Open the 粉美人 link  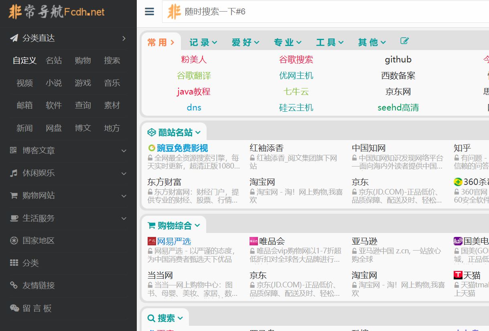click(194, 60)
